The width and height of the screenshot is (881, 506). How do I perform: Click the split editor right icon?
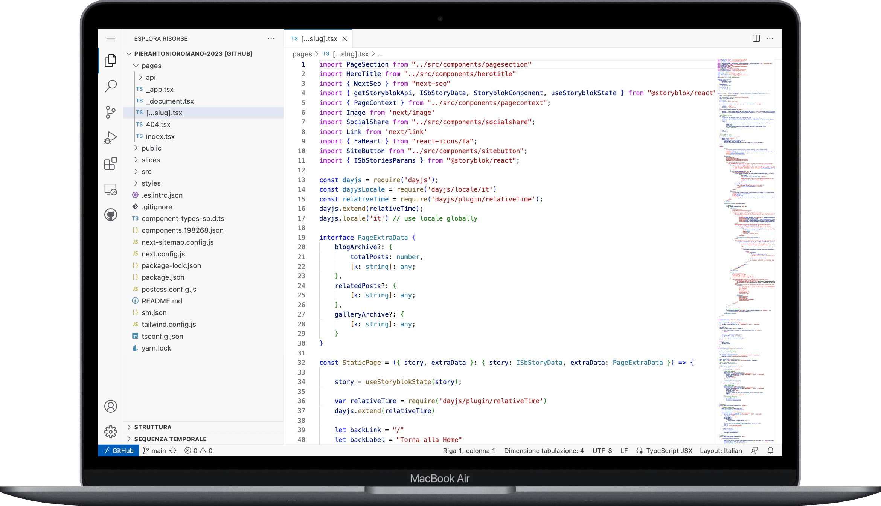(x=756, y=38)
